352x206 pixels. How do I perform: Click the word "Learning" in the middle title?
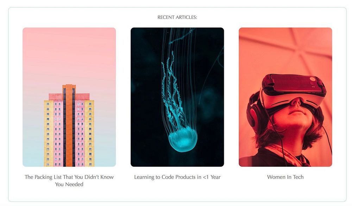pos(144,177)
